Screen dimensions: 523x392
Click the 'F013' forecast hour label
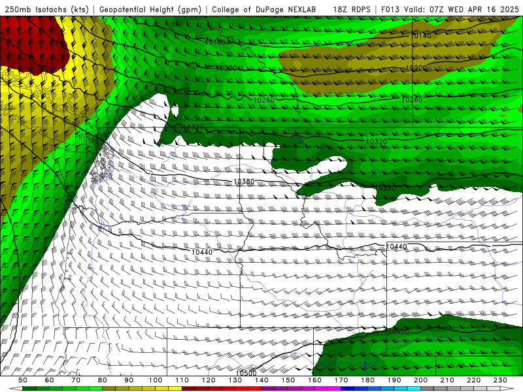point(390,9)
